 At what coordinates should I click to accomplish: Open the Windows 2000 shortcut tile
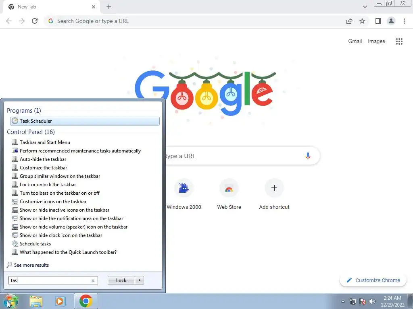[184, 194]
